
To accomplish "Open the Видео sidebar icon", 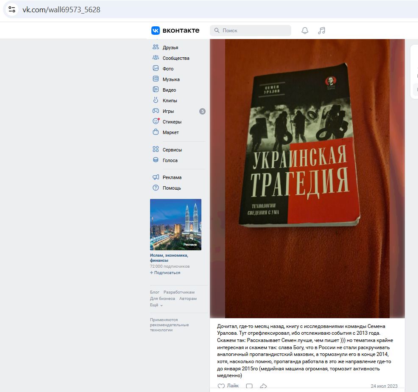I will 156,90.
